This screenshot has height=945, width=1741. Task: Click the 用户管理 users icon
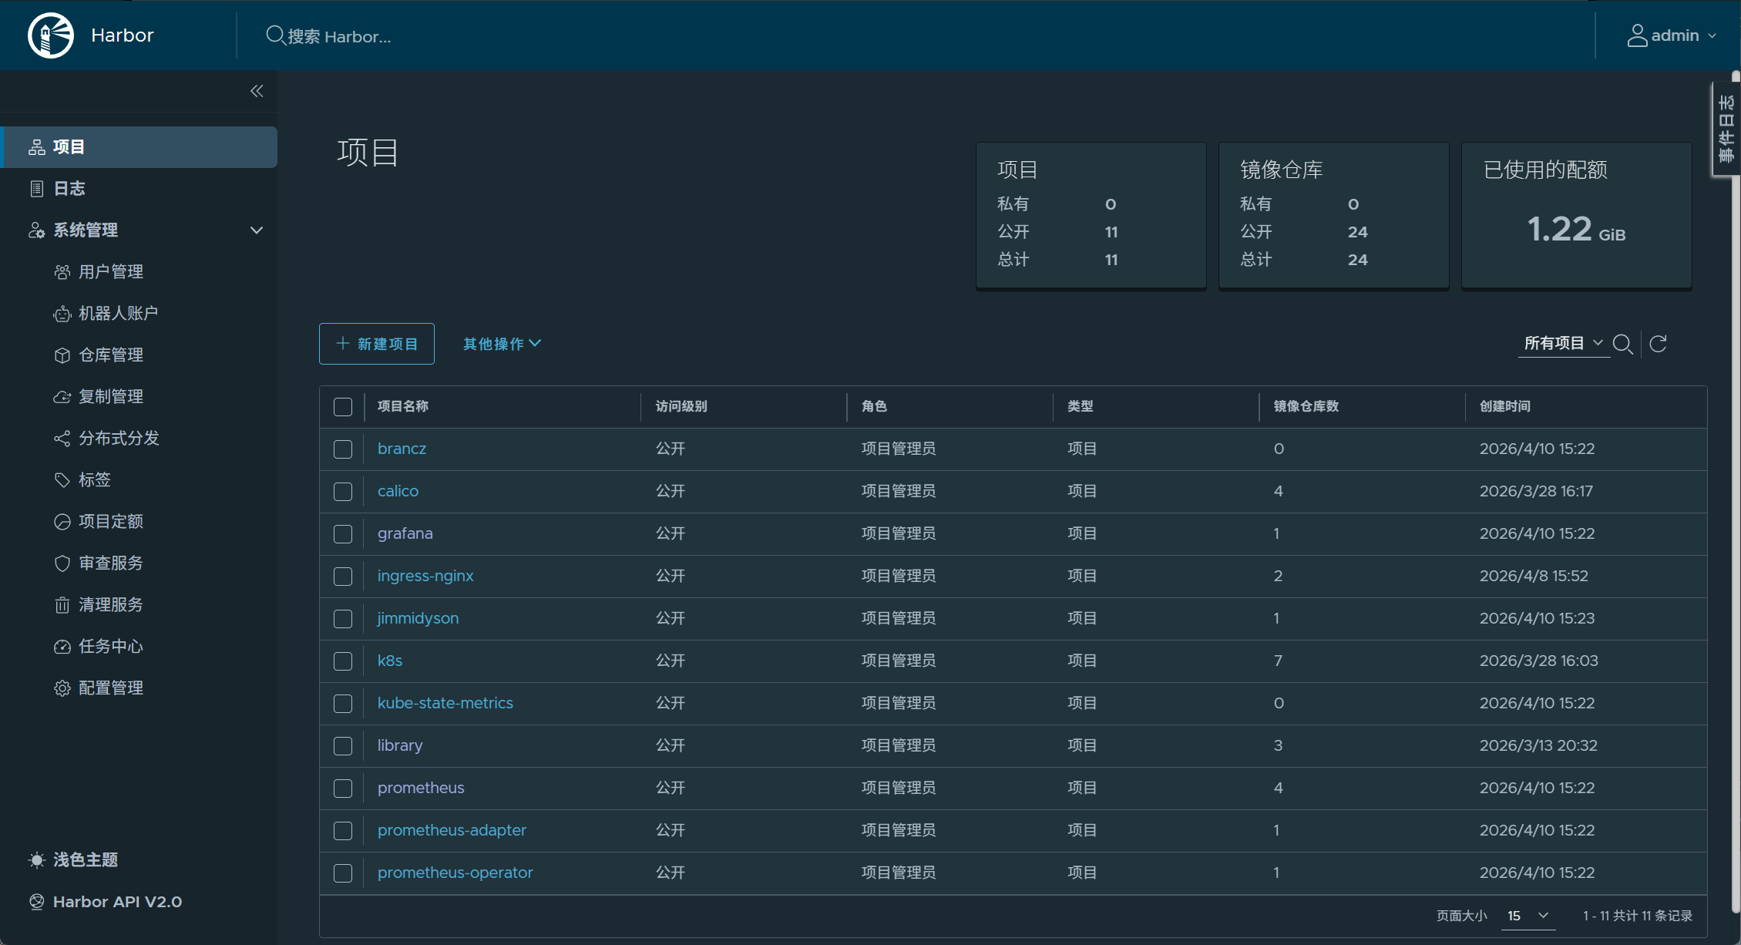[62, 272]
